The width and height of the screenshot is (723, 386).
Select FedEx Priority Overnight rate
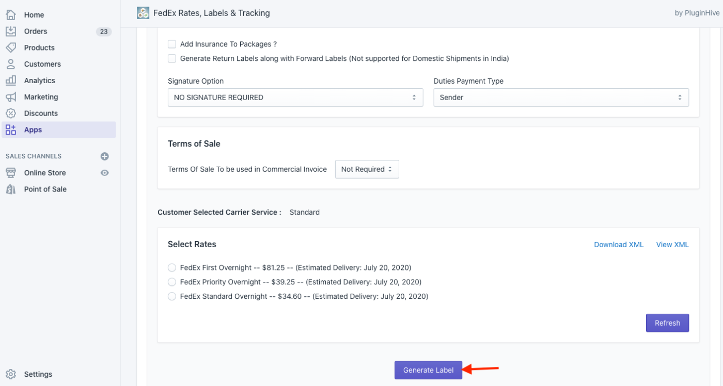172,282
